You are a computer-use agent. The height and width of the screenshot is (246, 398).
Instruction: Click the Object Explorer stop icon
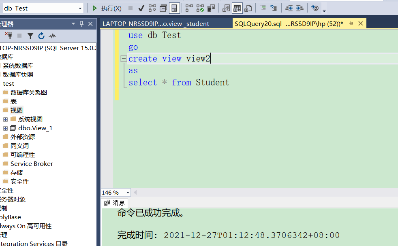19,36
